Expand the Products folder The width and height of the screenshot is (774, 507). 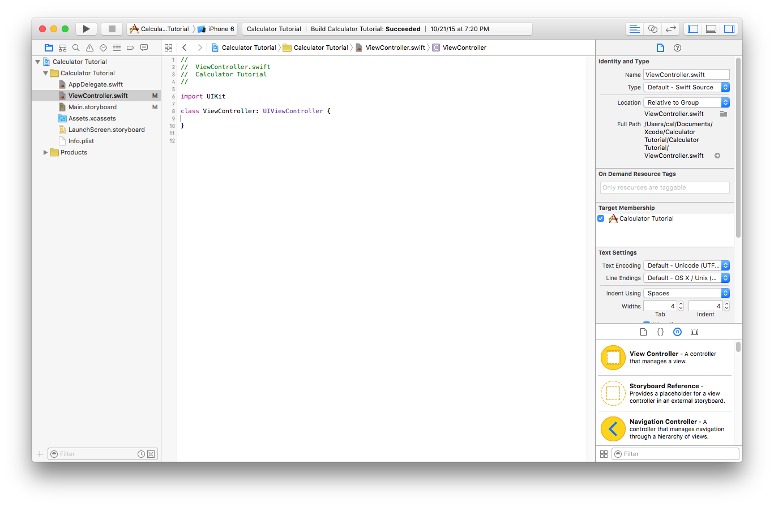[x=46, y=152]
